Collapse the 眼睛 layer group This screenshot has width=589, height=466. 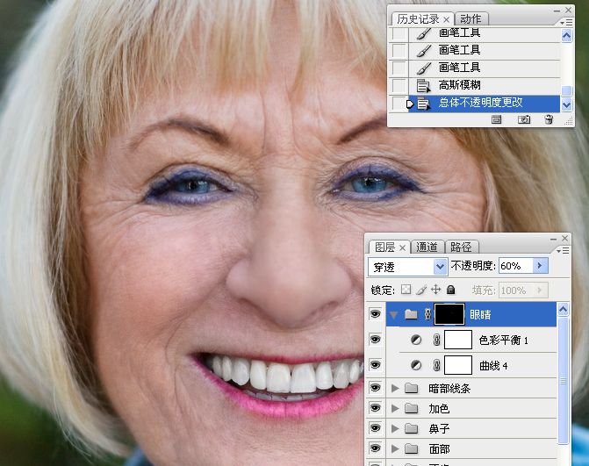pyautogui.click(x=393, y=315)
